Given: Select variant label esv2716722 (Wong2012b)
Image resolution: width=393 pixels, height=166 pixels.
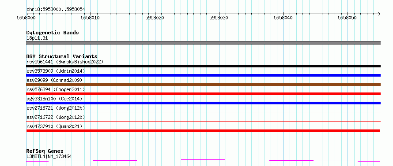Looking at the screenshot, I should click(x=56, y=117).
